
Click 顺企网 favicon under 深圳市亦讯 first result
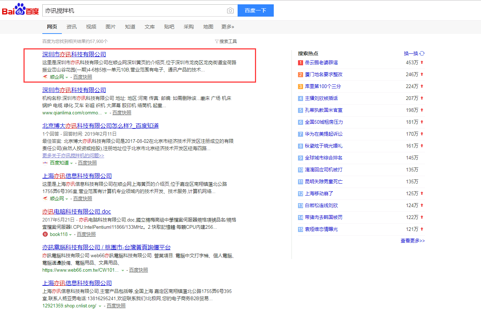(x=45, y=77)
